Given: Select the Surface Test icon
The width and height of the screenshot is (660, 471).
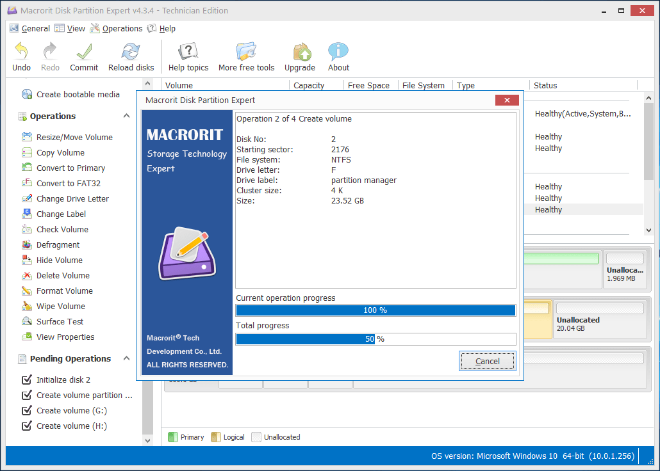Looking at the screenshot, I should [27, 321].
